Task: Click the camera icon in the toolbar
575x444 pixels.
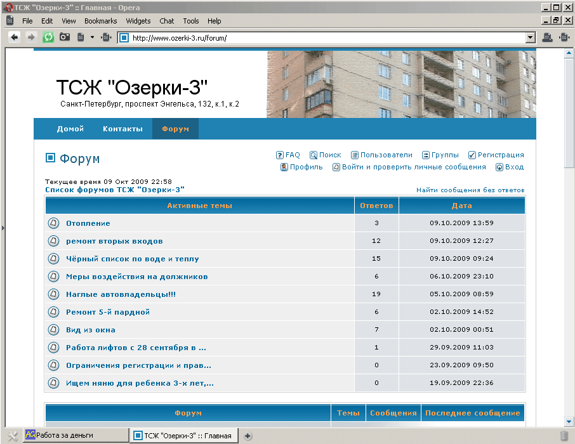Action: coord(65,37)
